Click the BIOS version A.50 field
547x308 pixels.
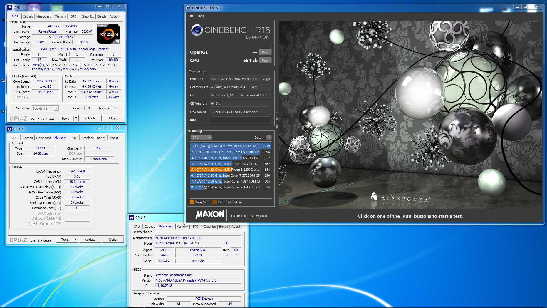198,280
